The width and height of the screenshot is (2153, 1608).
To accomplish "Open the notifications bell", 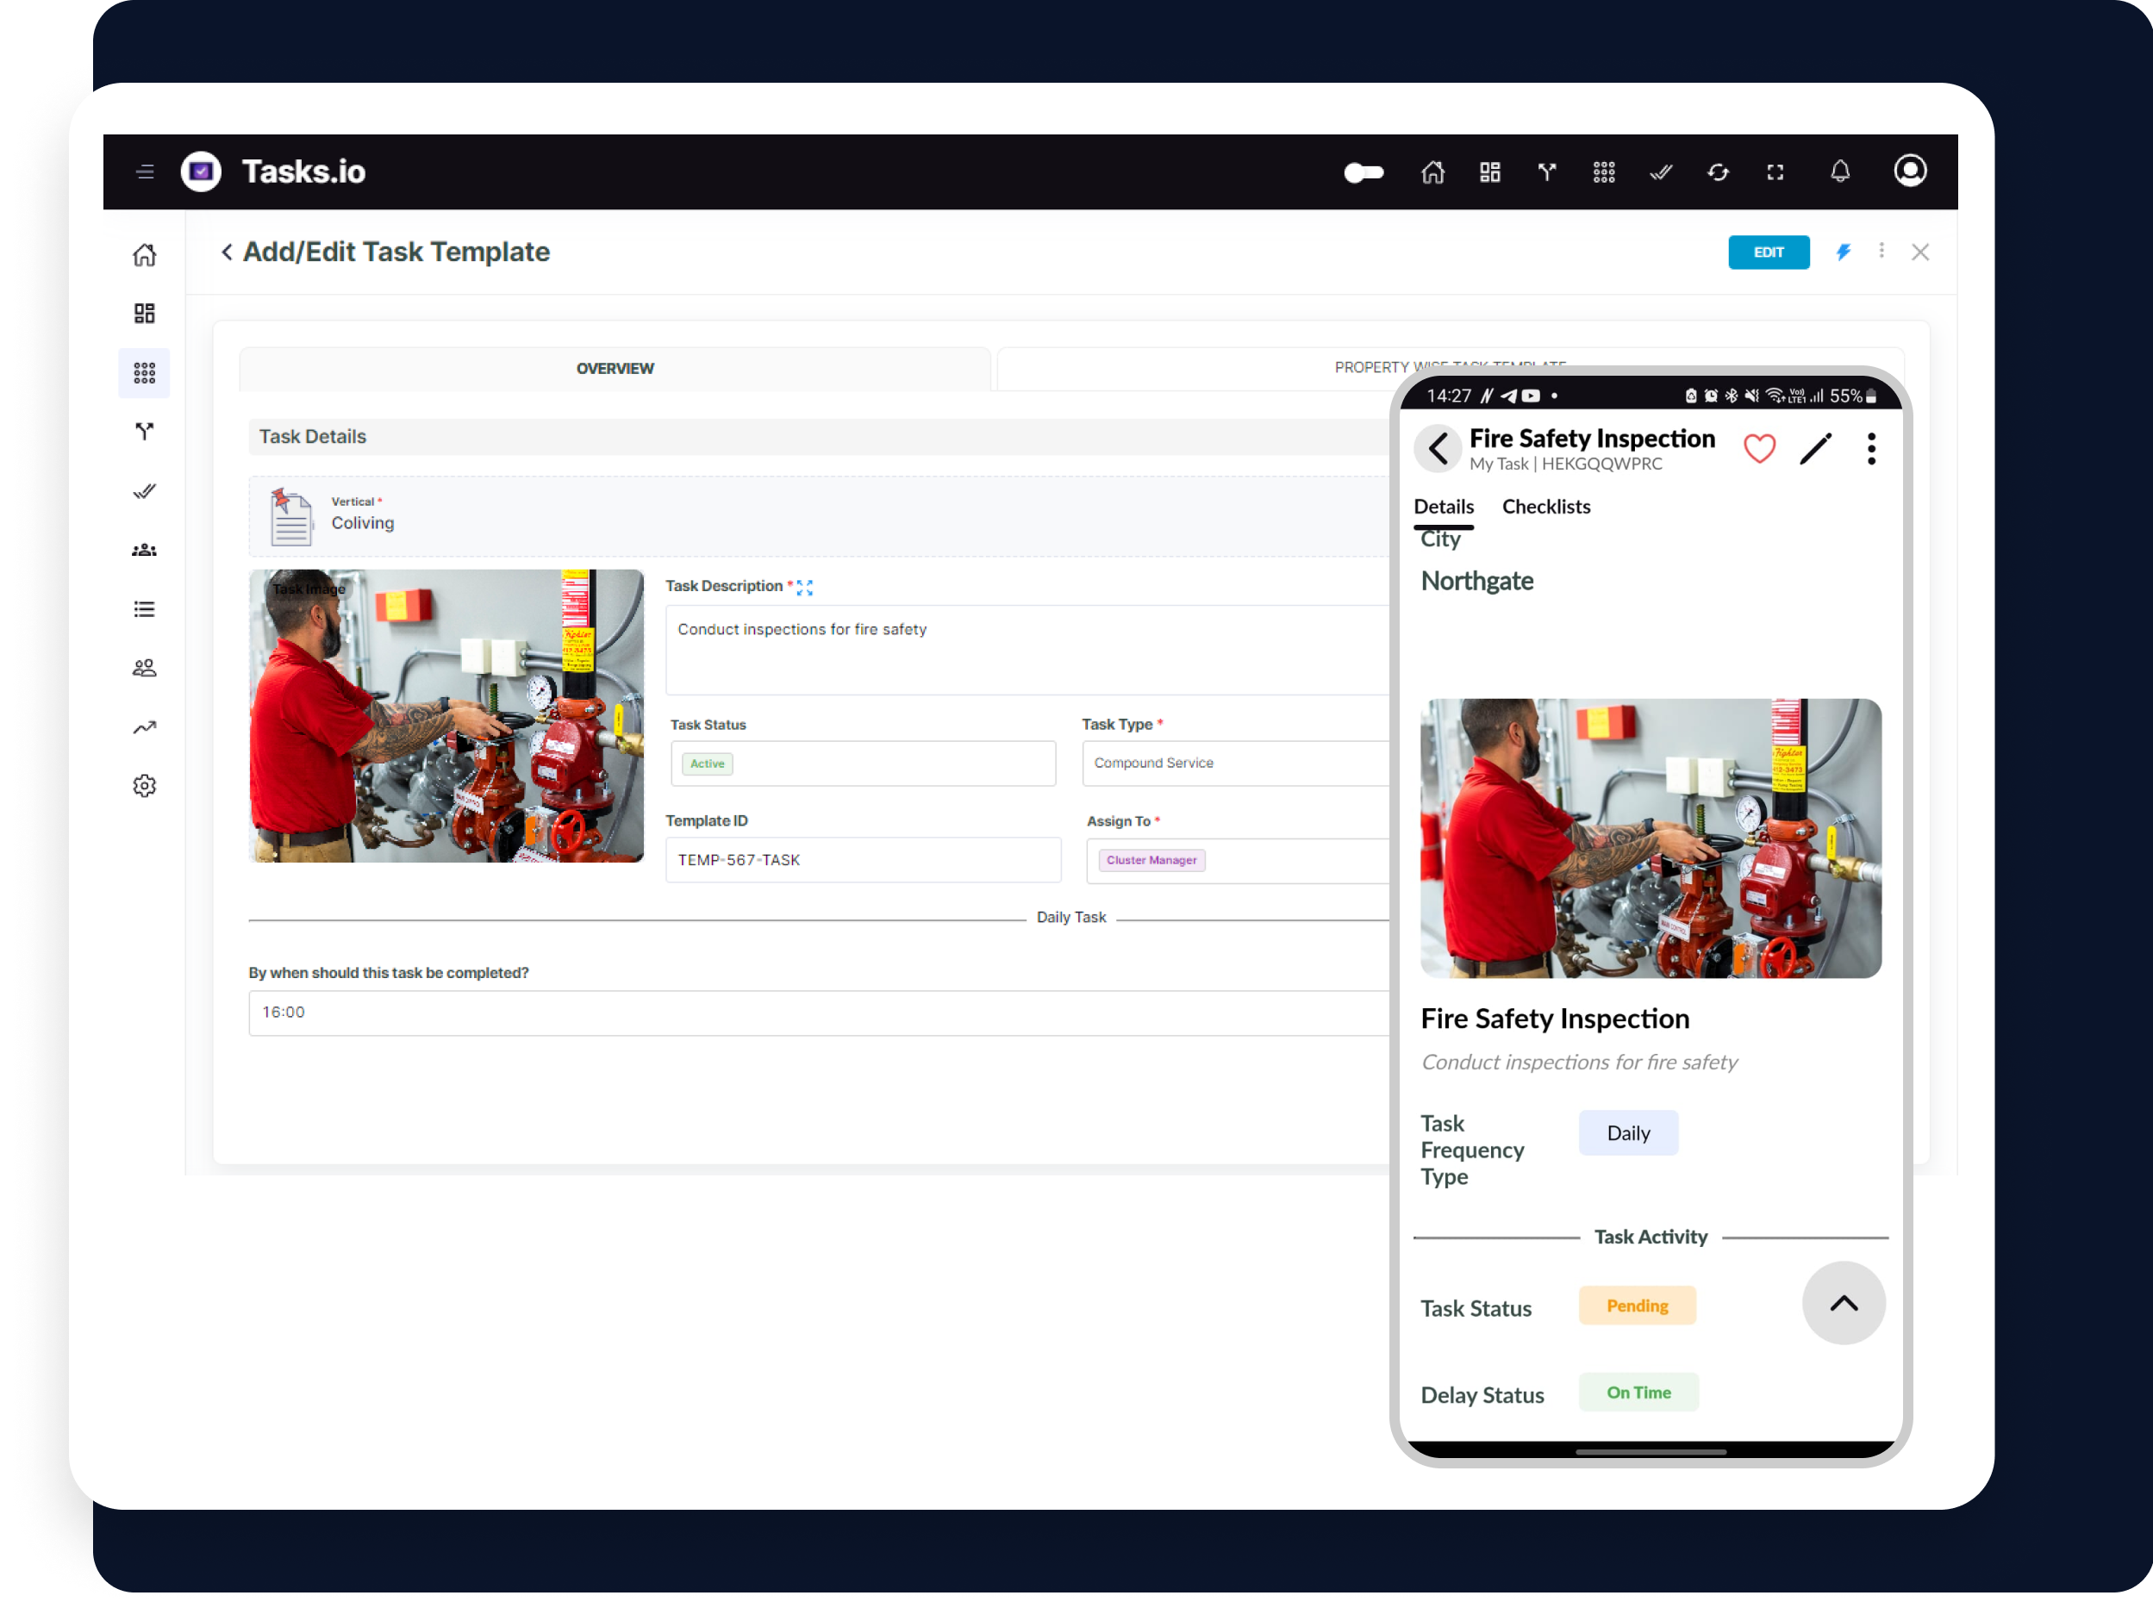I will click(x=1839, y=172).
